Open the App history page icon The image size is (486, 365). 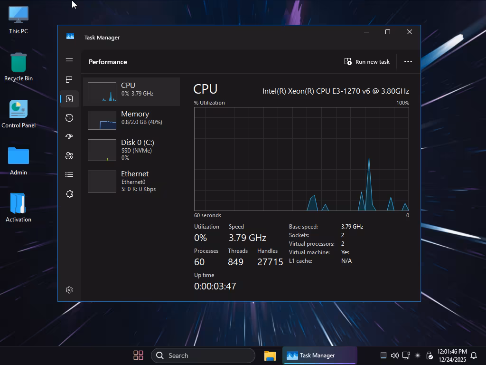69,118
